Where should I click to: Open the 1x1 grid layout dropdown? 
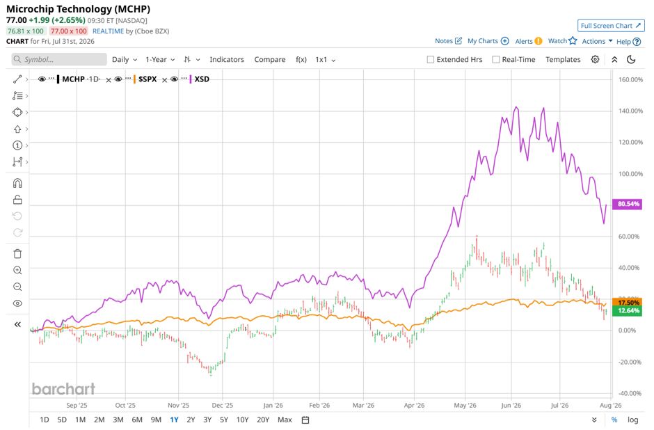click(326, 60)
